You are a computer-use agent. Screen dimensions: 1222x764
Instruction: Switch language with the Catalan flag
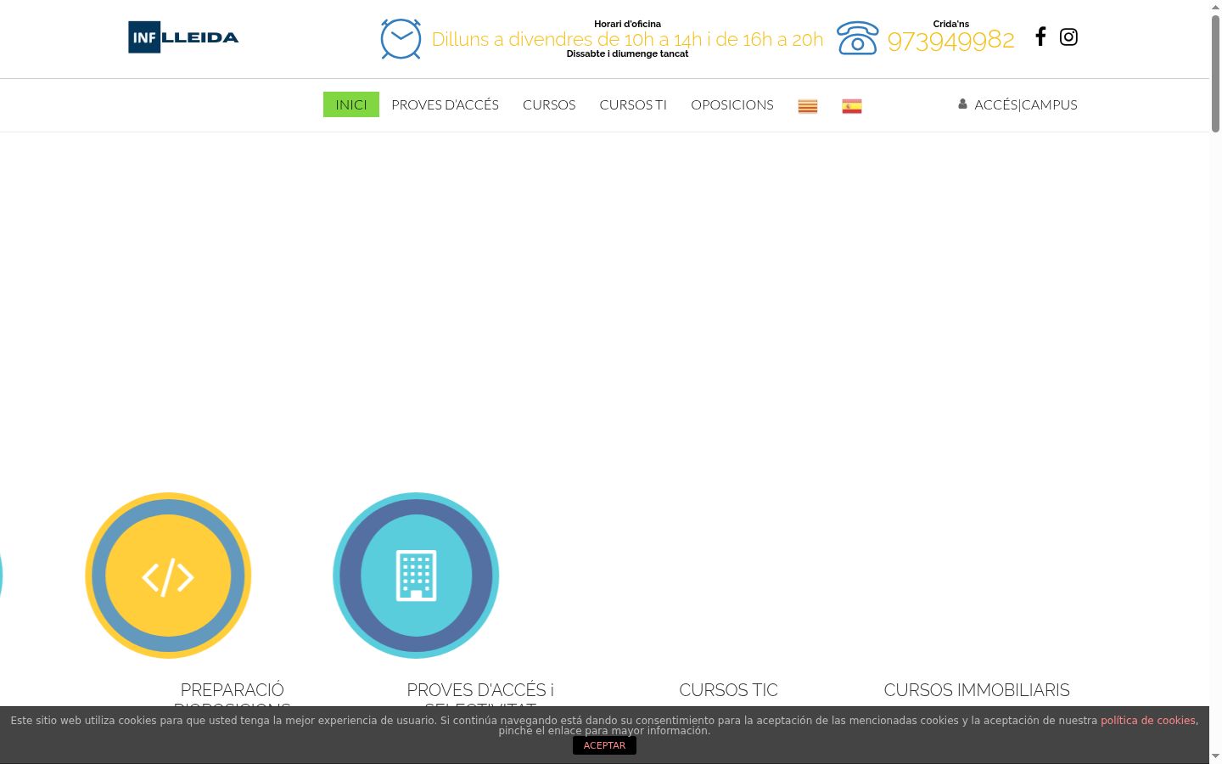(807, 106)
